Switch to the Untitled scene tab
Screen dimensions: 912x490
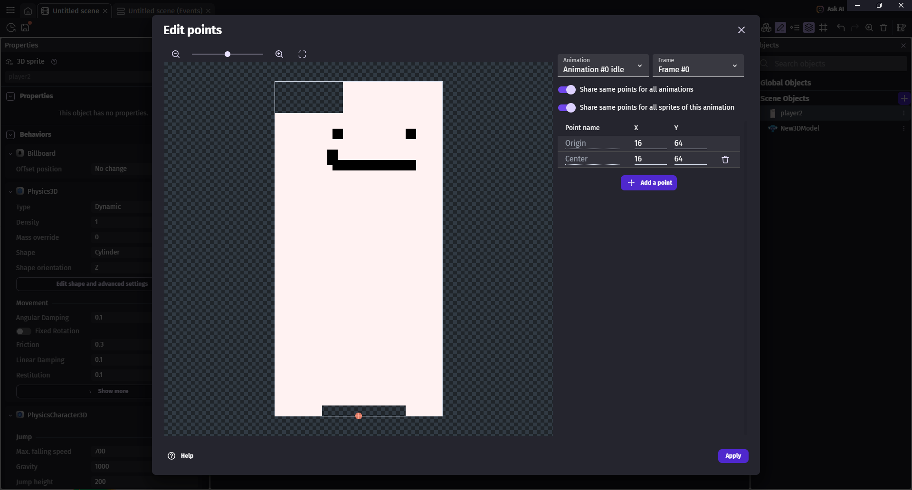coord(76,10)
